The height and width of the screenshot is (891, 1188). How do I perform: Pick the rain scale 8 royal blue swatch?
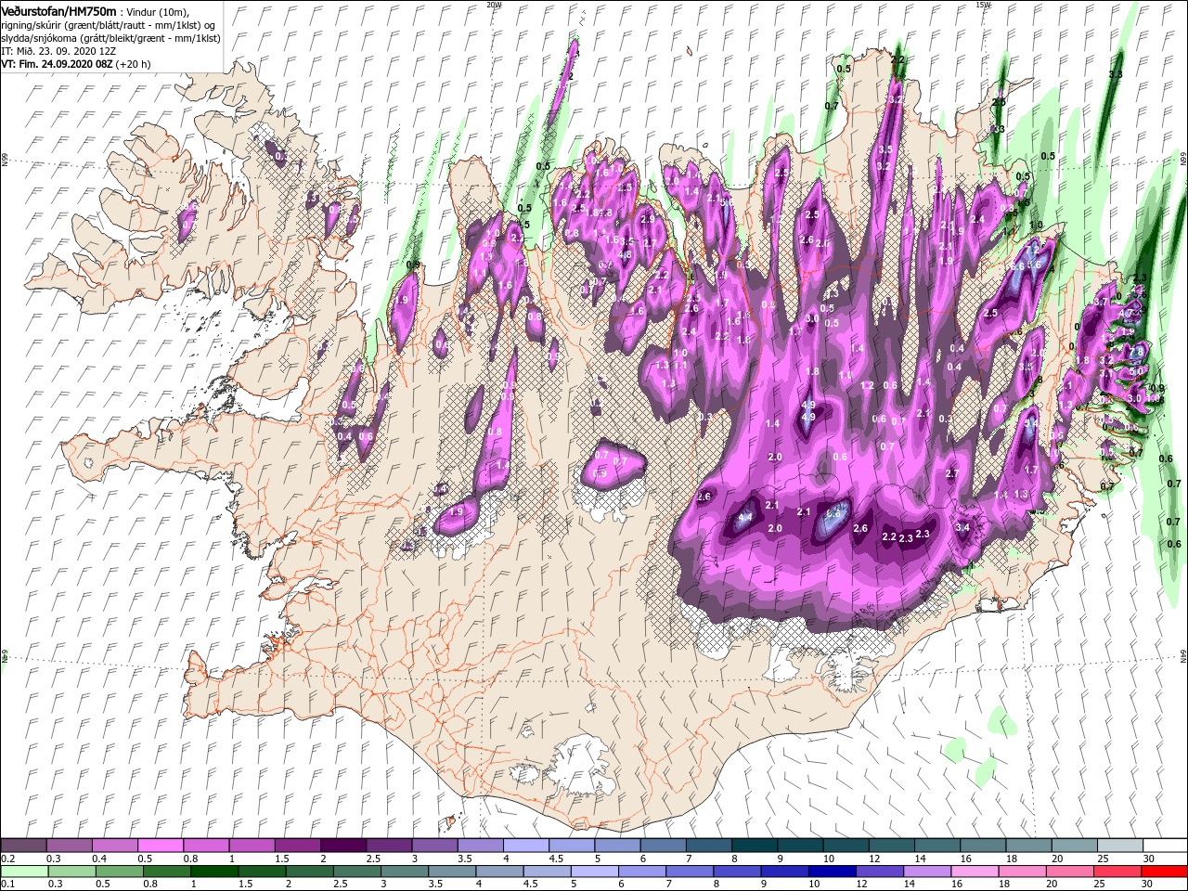(x=737, y=872)
